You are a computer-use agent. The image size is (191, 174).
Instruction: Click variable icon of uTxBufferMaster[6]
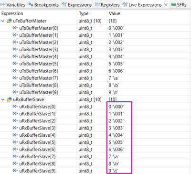pyautogui.click(x=15, y=71)
